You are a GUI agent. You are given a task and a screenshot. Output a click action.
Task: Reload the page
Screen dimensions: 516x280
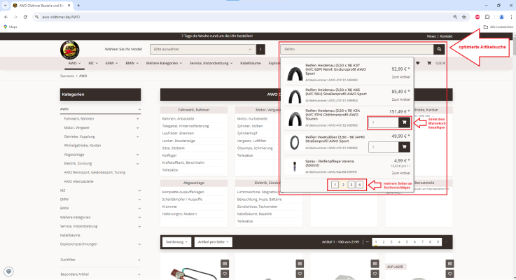25,17
